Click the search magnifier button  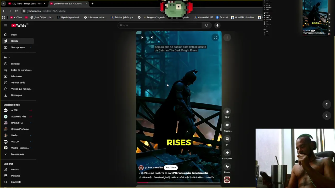(x=207, y=25)
